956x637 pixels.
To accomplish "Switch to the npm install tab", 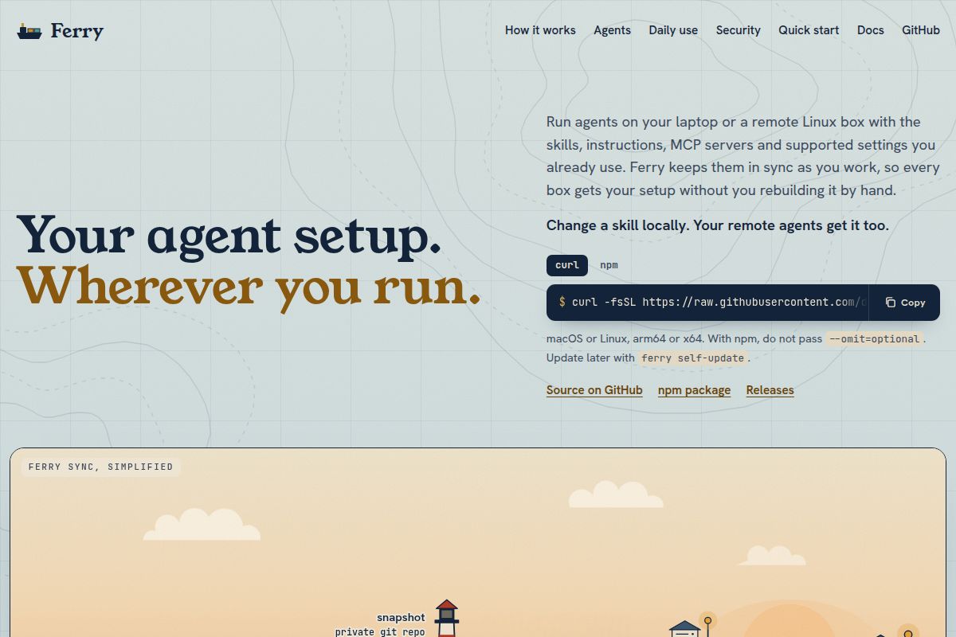I will point(609,265).
